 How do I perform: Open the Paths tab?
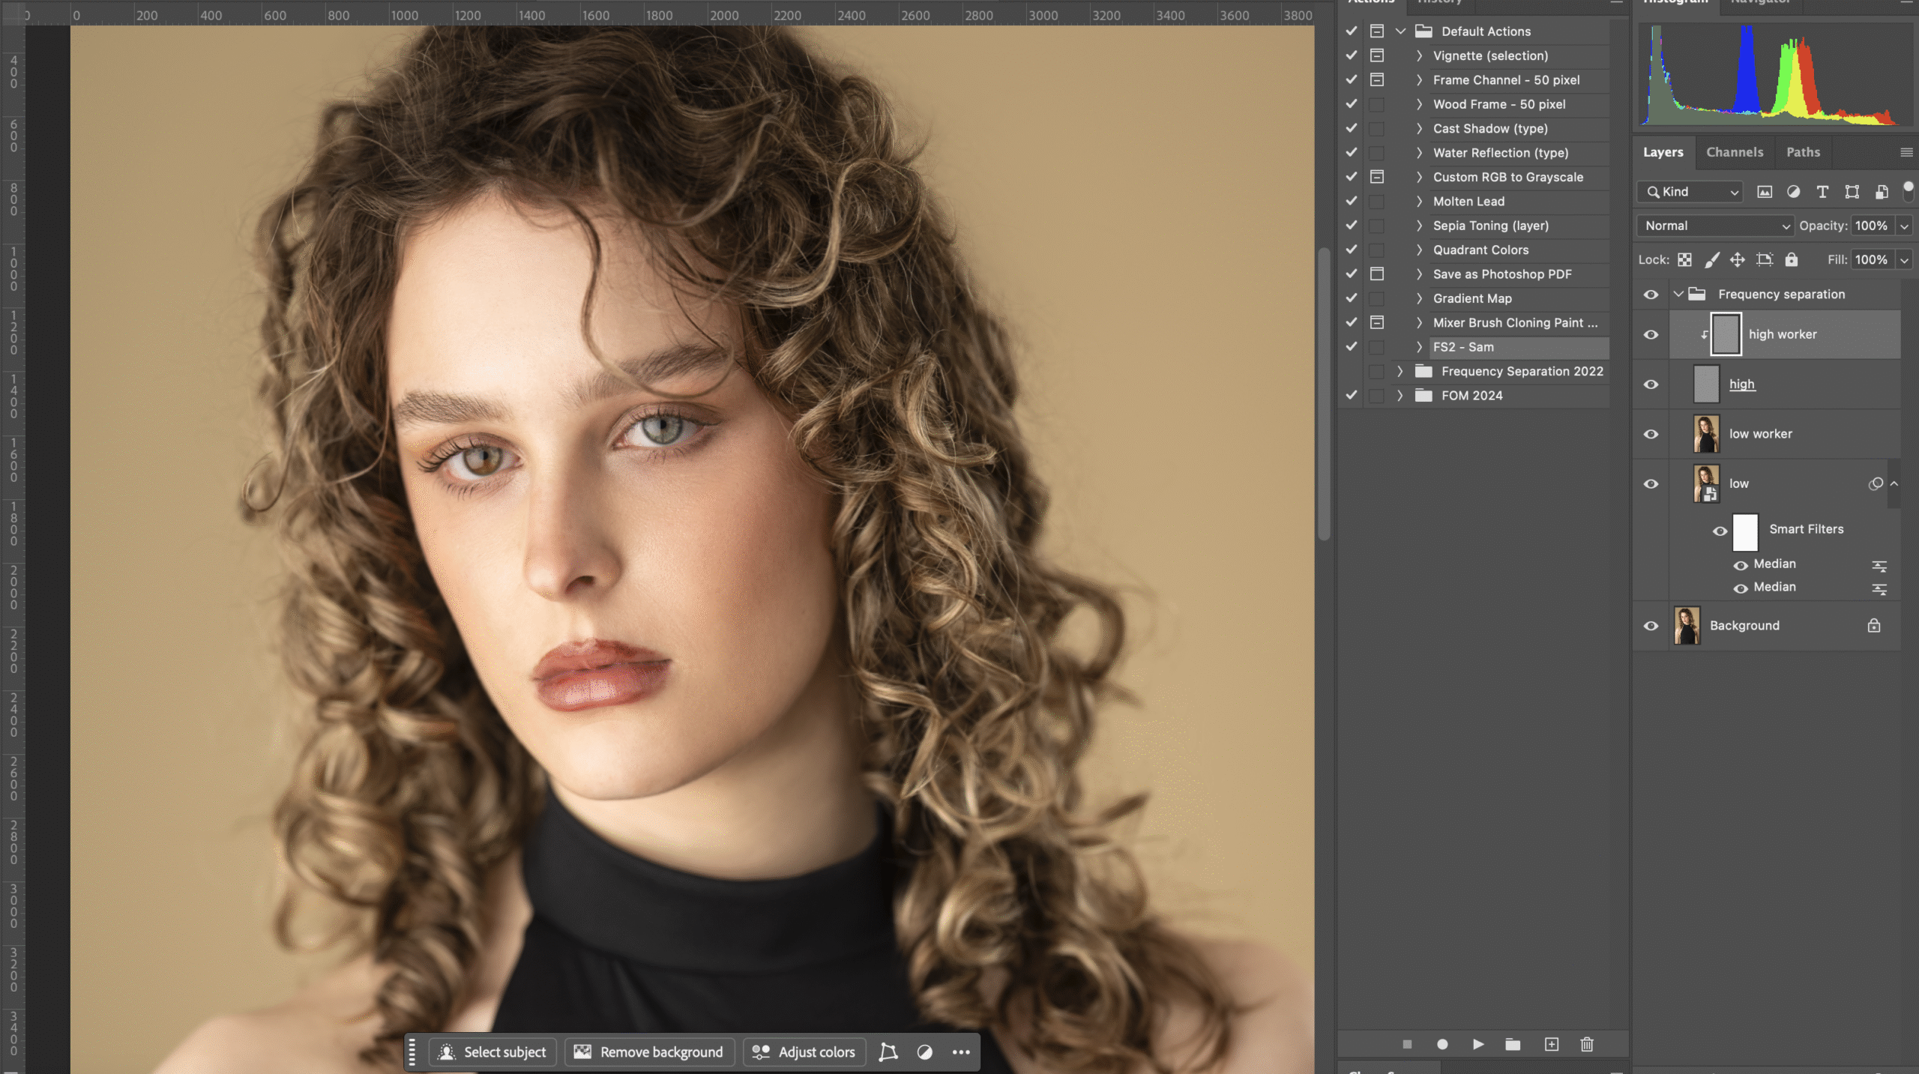[x=1803, y=152]
